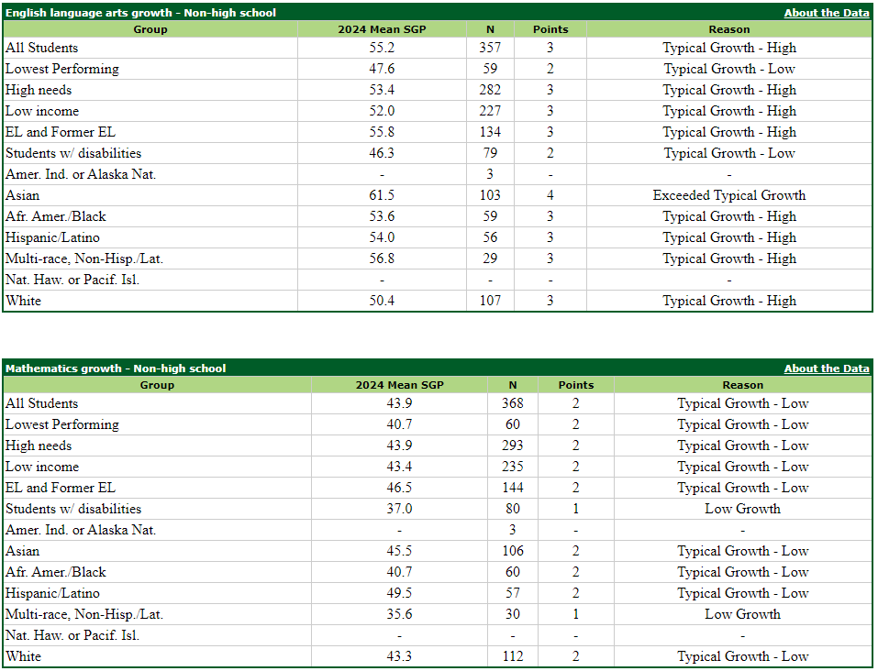Select Mathematics N value 112
Viewport: 878px width, 671px height.
[512, 656]
